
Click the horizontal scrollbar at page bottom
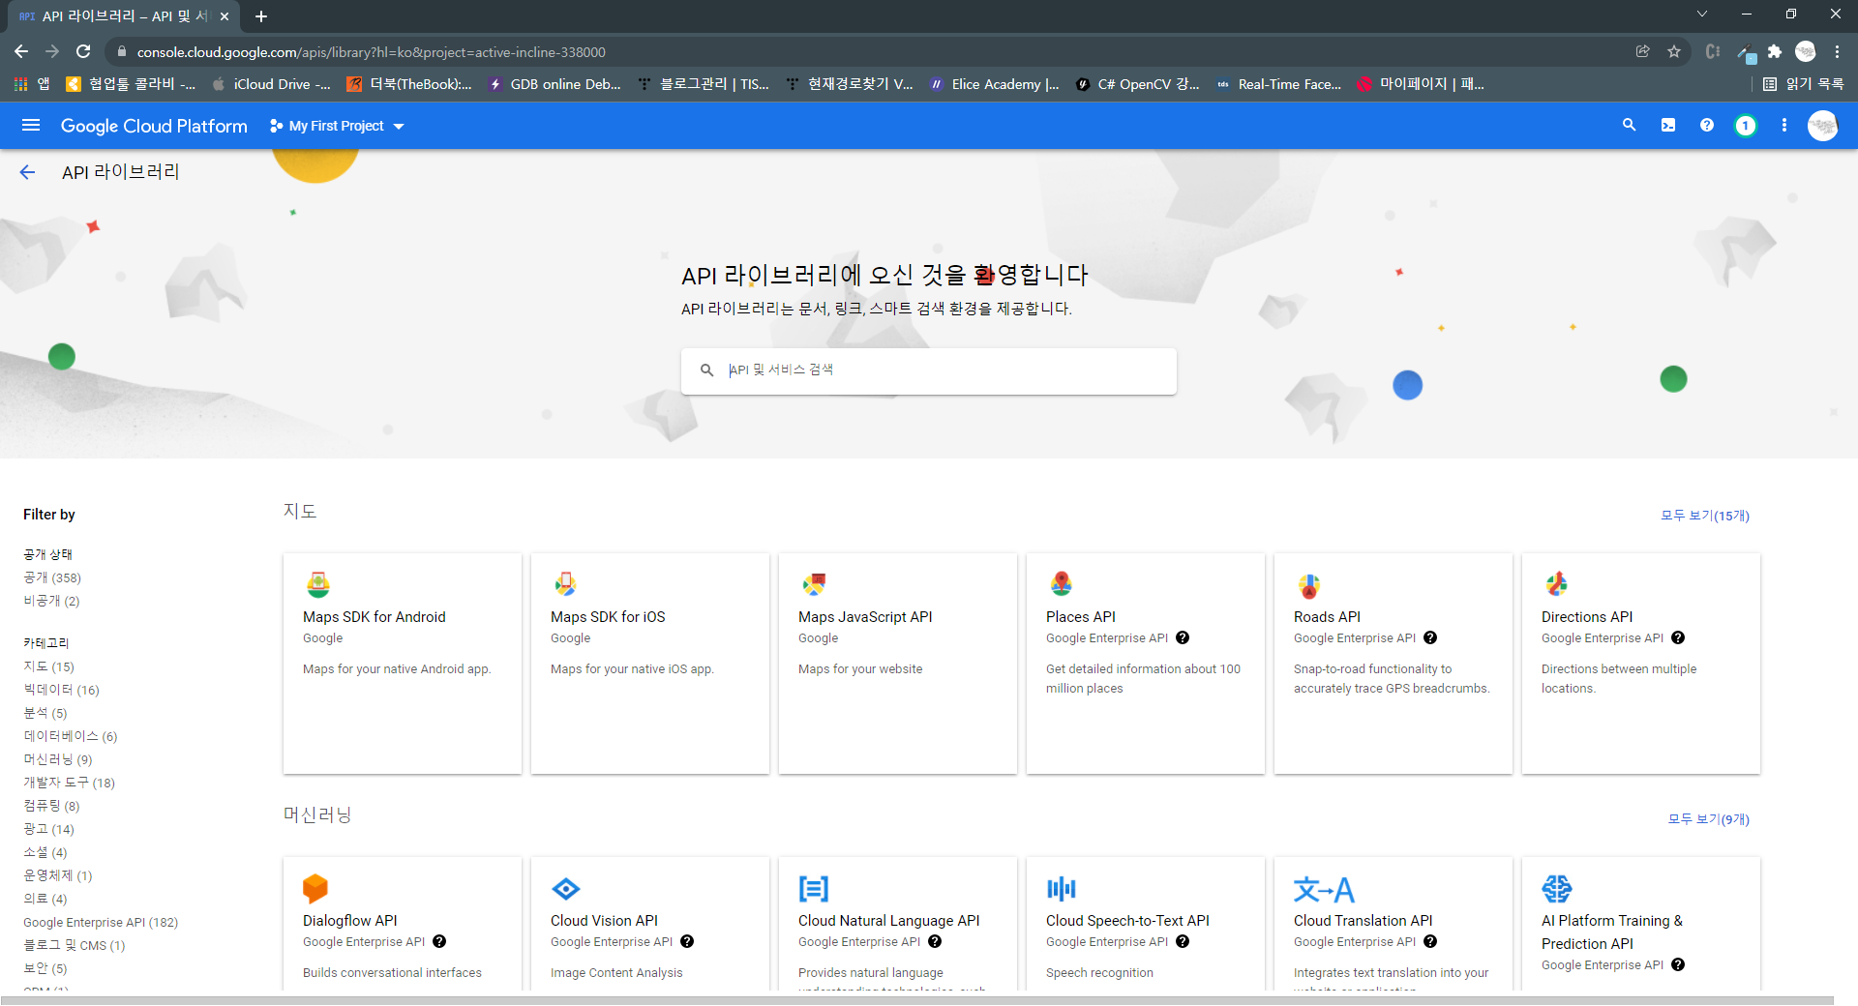916,999
